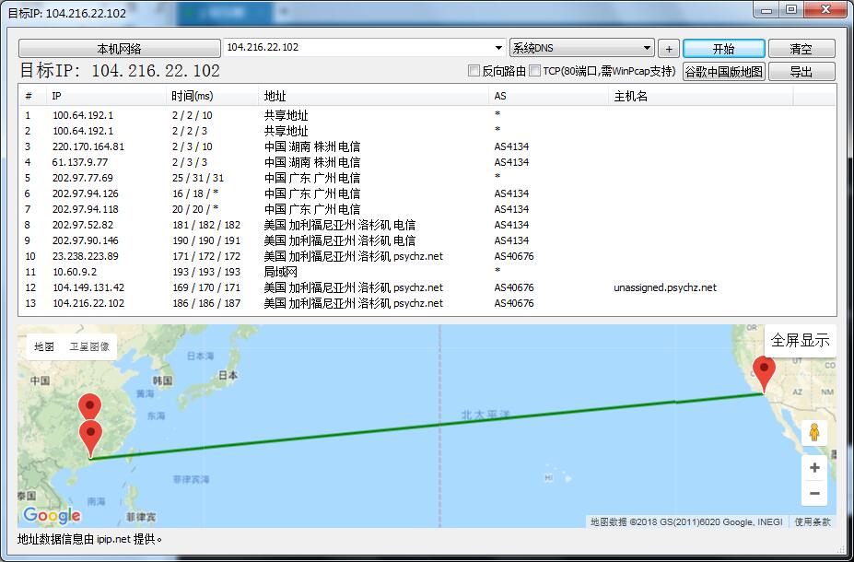Switch the map to 卫星图像 view
The image size is (854, 562).
pos(89,347)
